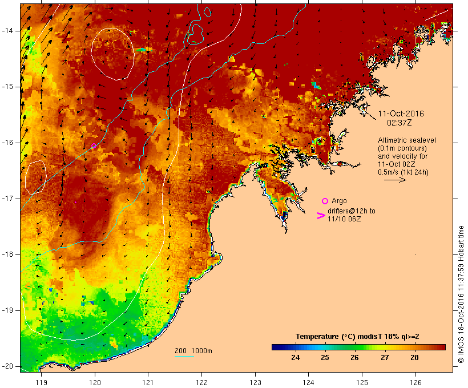Click the Argo float circle on the map
468x388 pixels.
click(x=94, y=145)
